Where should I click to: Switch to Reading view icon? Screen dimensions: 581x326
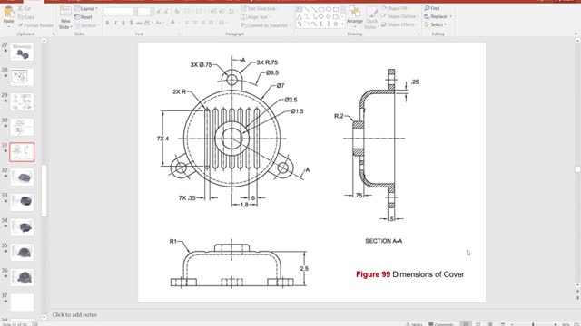[490, 324]
